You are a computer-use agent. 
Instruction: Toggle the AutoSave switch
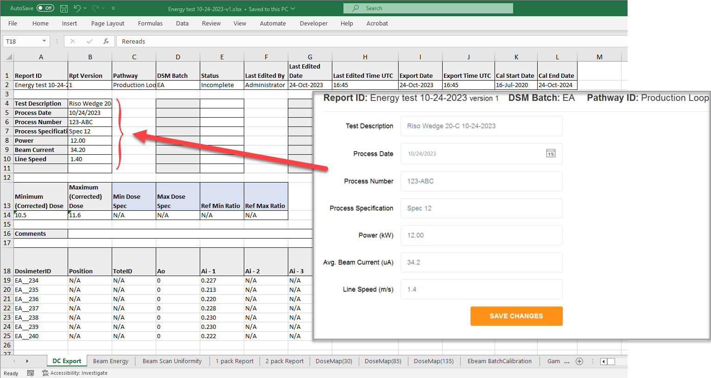45,8
